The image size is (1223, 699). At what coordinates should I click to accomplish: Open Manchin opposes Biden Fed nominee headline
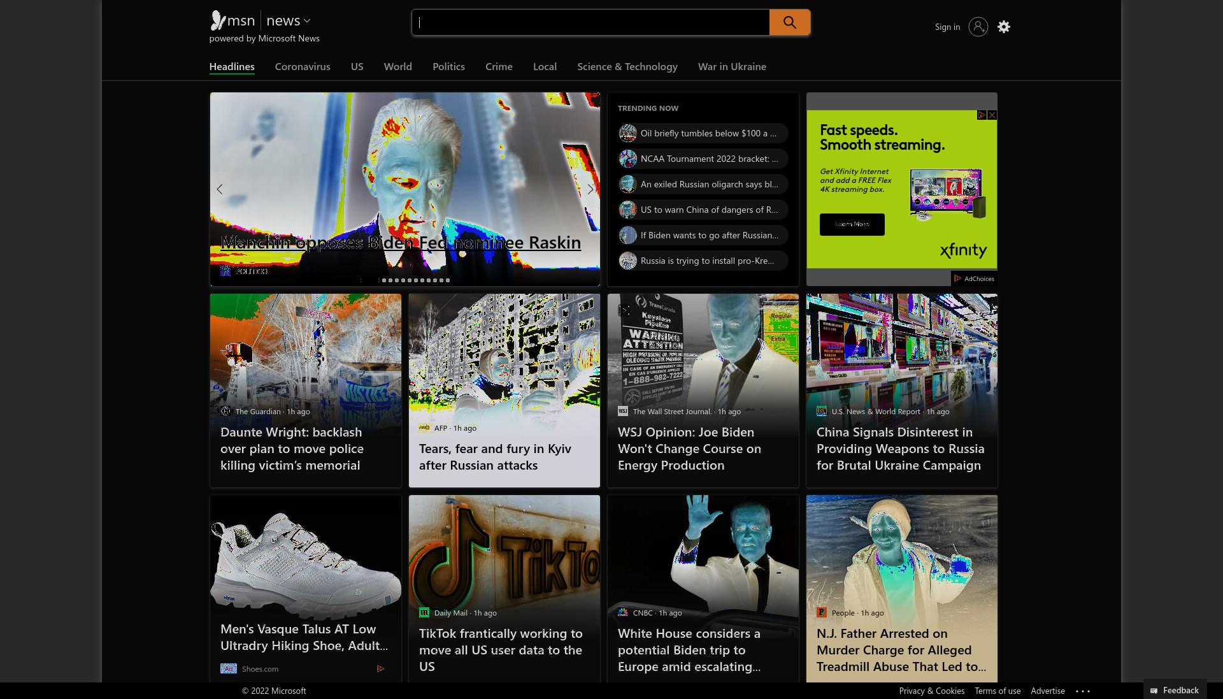pos(401,243)
